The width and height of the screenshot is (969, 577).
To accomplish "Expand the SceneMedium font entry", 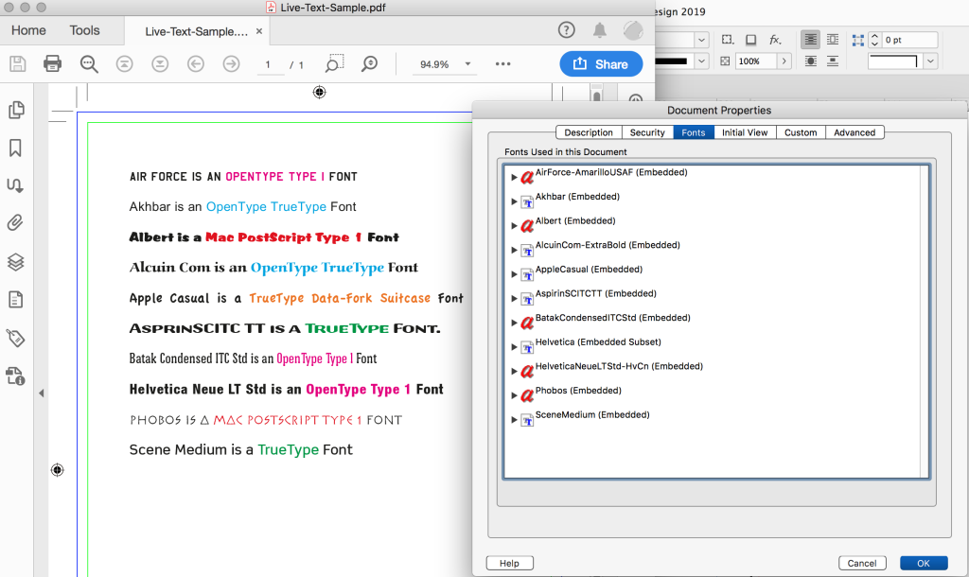I will (514, 419).
